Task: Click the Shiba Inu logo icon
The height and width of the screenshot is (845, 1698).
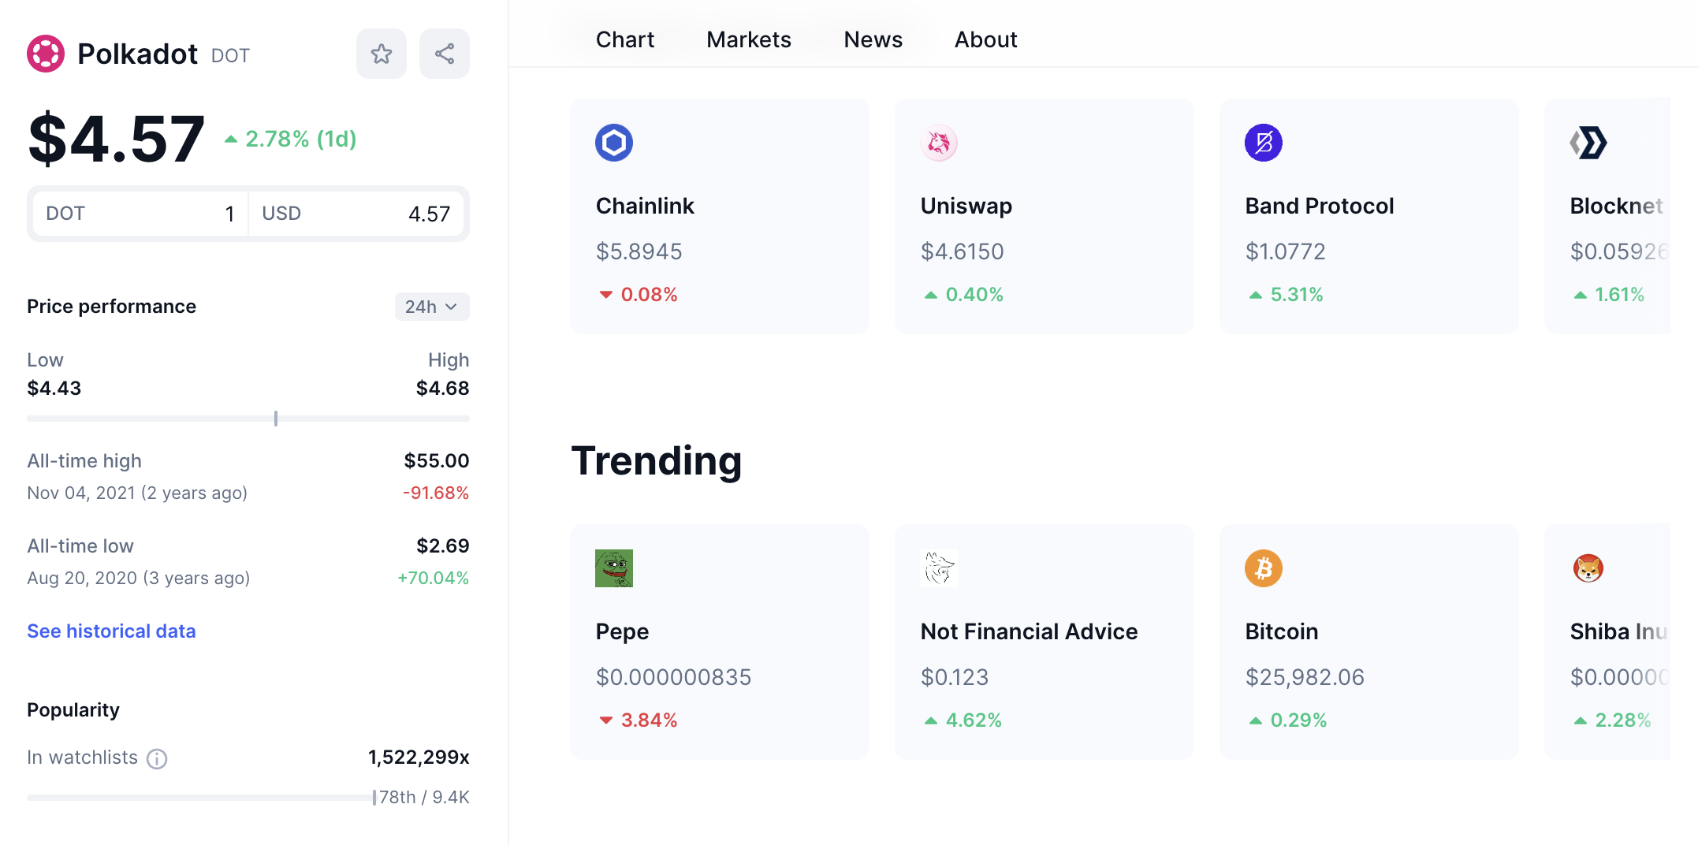Action: [1588, 568]
